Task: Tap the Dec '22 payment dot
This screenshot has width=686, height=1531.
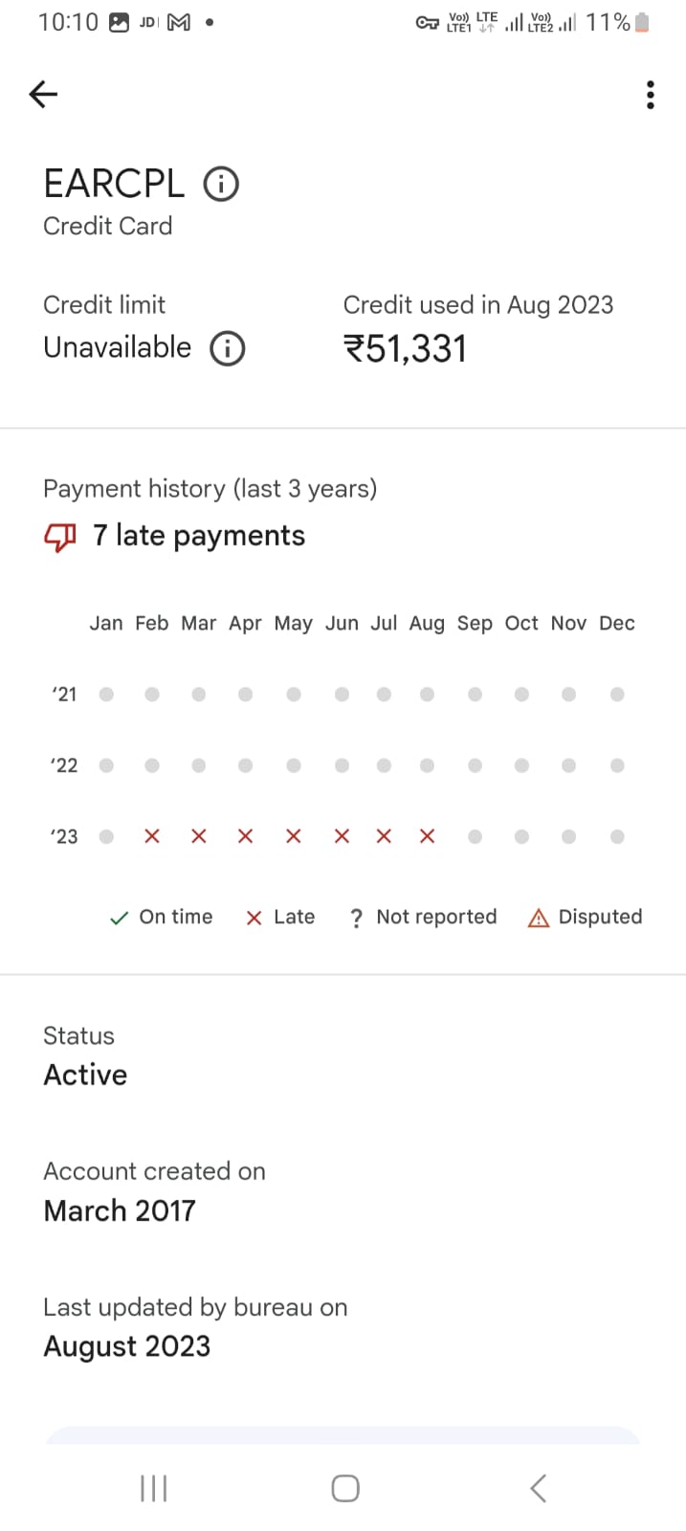Action: (x=617, y=765)
